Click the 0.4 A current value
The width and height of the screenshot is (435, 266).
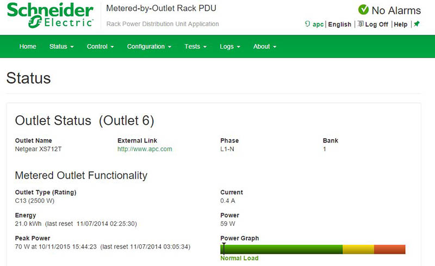(x=228, y=201)
